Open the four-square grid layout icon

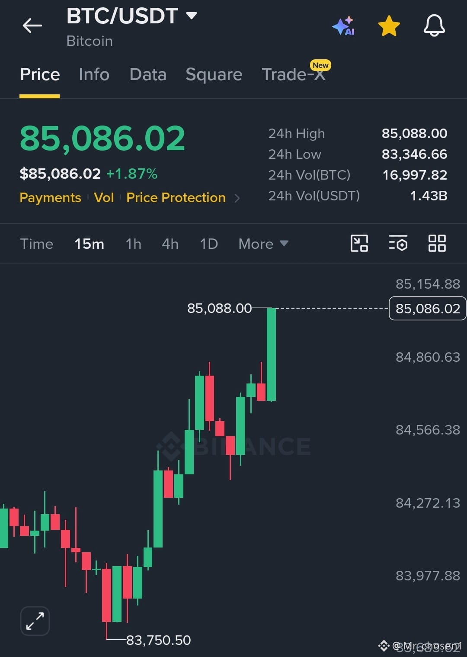point(437,243)
